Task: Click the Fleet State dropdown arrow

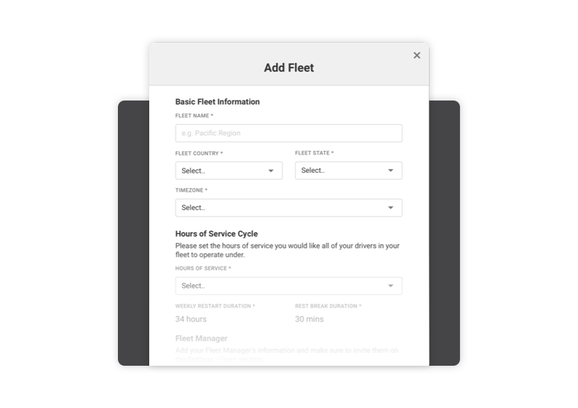Action: 391,170
